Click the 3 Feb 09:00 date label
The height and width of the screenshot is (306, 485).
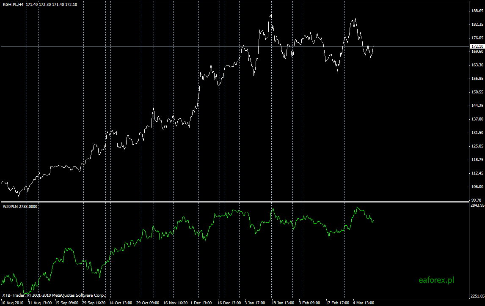(309, 303)
